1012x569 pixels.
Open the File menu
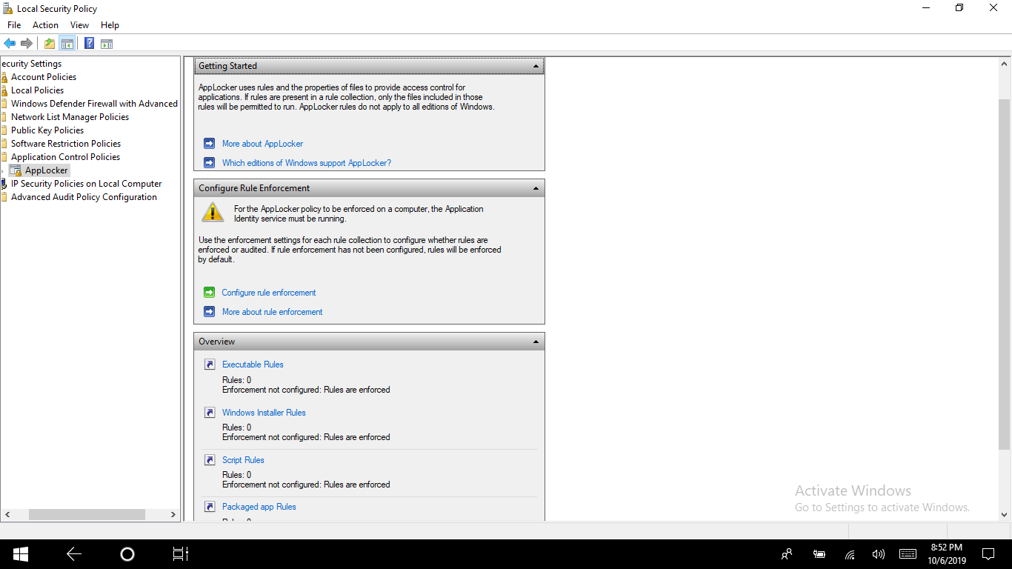click(x=14, y=25)
